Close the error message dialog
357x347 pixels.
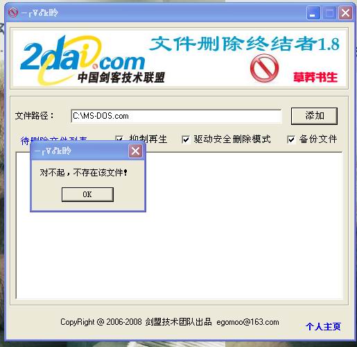[135, 151]
